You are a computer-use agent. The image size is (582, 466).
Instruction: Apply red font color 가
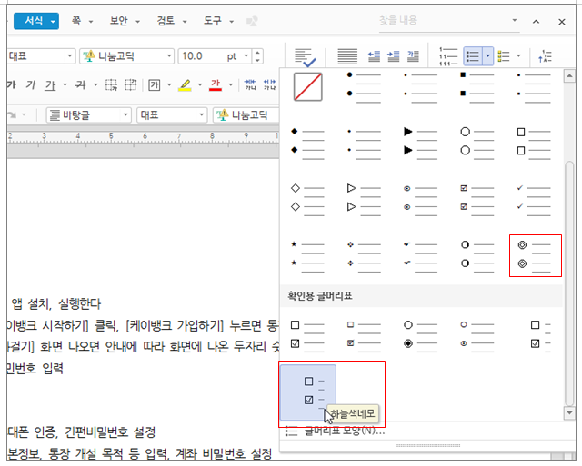coord(216,85)
